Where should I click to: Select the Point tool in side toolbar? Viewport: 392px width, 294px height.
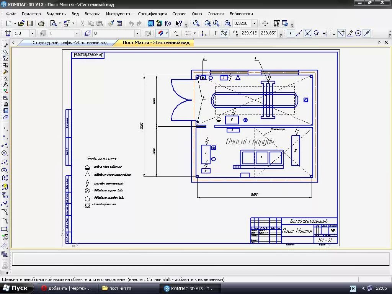tap(5, 129)
